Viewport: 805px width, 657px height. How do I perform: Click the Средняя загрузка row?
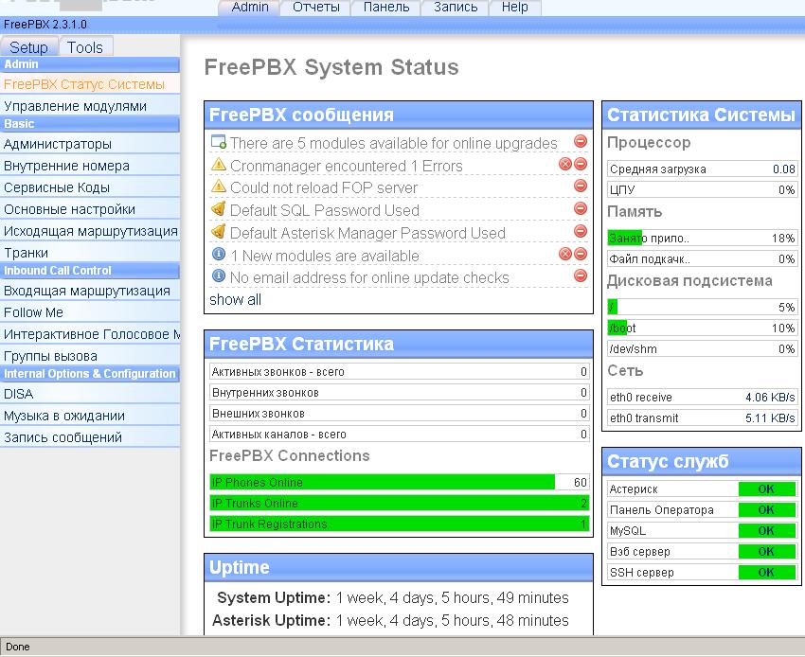click(702, 169)
